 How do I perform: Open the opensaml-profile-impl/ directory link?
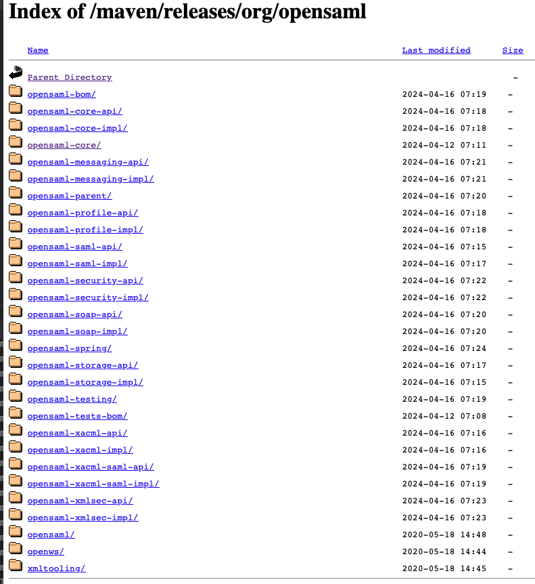[x=85, y=230]
